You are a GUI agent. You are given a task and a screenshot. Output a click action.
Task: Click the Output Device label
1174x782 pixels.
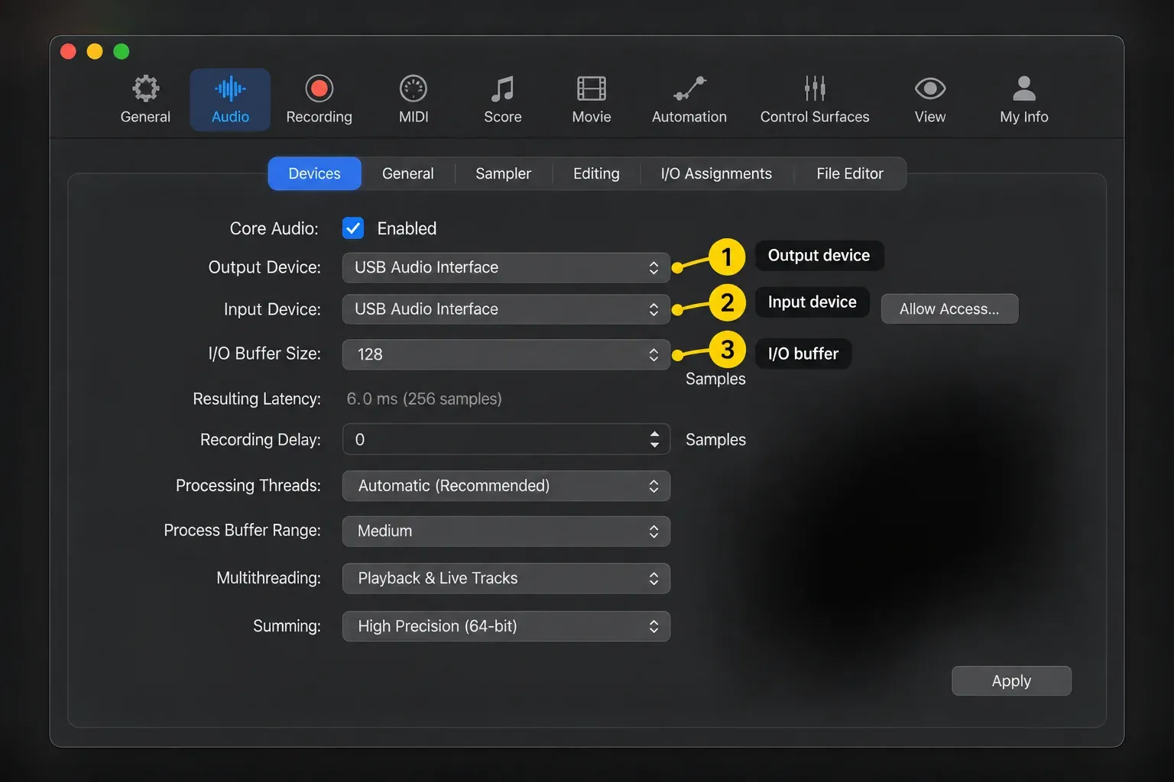click(x=264, y=267)
